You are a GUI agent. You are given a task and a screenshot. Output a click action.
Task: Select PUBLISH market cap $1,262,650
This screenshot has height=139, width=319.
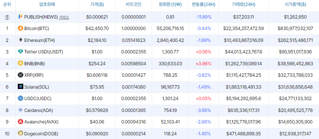[x=295, y=17]
